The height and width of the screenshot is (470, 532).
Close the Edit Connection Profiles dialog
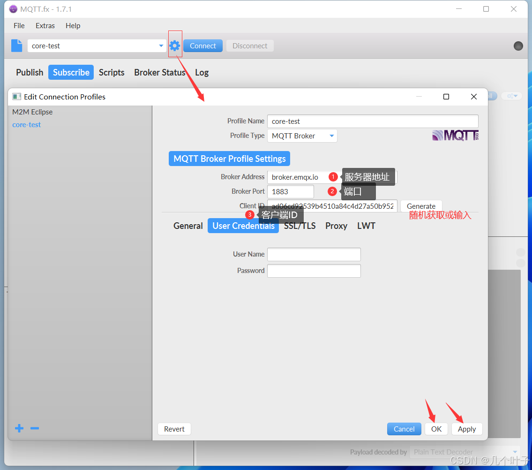point(474,97)
